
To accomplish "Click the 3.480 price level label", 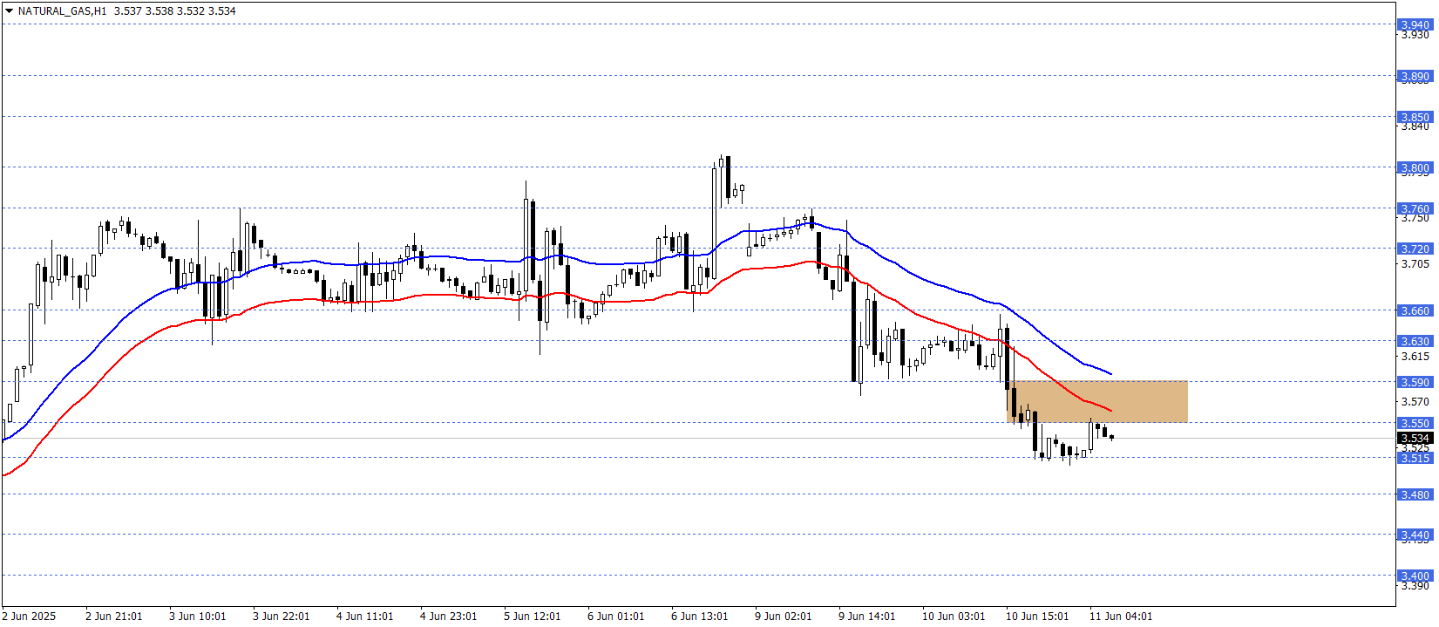I will point(1415,495).
